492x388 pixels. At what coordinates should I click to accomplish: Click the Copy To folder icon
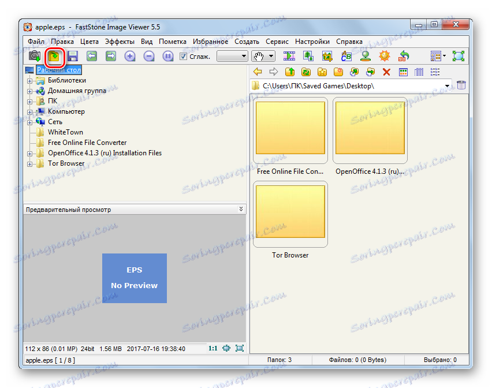tap(355, 72)
